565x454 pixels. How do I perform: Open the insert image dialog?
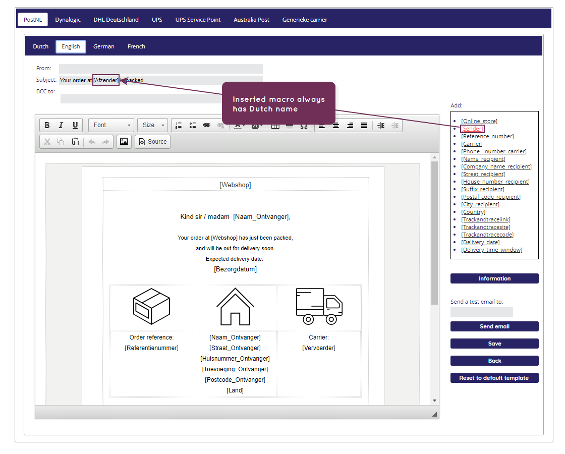pos(124,142)
